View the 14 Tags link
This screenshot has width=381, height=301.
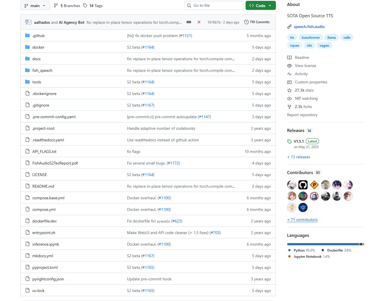(x=93, y=6)
